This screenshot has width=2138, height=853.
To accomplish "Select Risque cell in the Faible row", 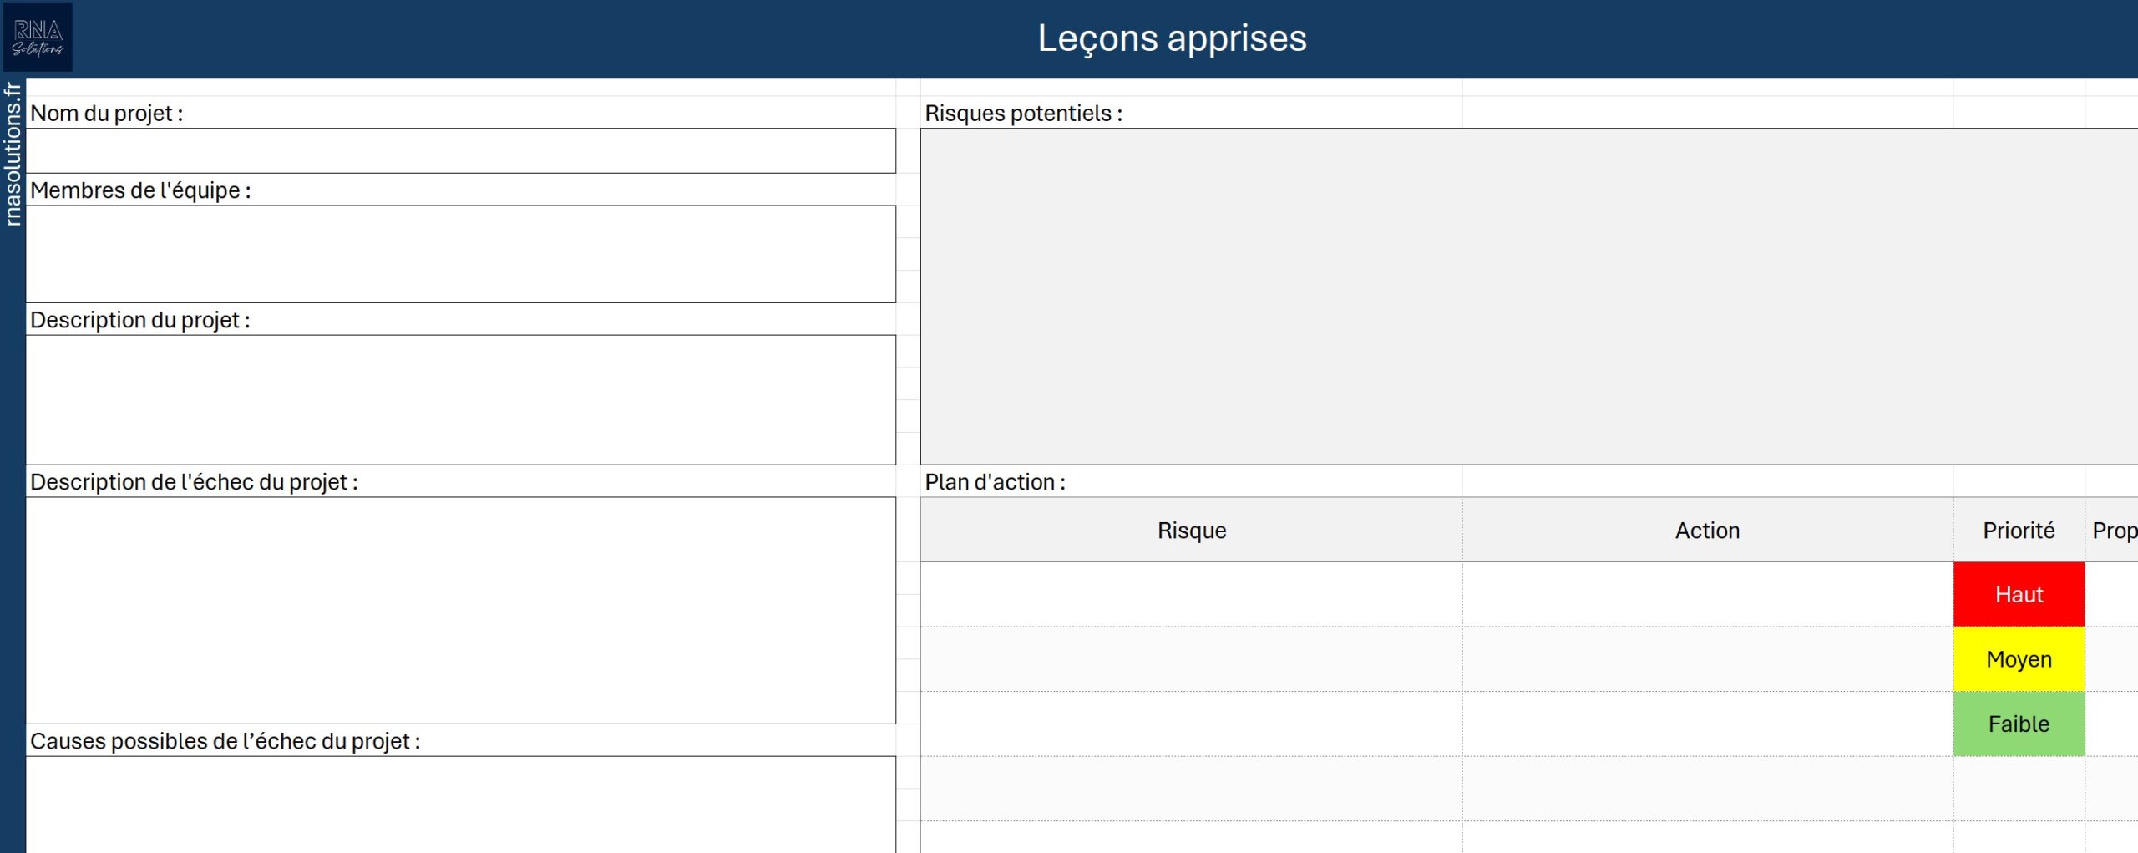I will [x=1191, y=724].
